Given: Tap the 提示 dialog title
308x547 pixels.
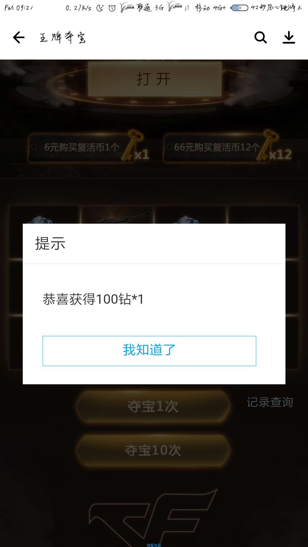Looking at the screenshot, I should tap(50, 244).
